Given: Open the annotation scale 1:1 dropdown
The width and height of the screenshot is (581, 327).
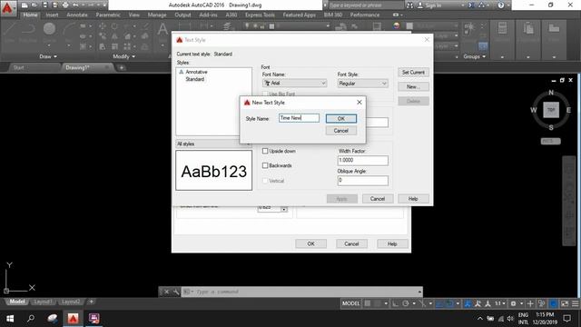Looking at the screenshot, I should 500,303.
